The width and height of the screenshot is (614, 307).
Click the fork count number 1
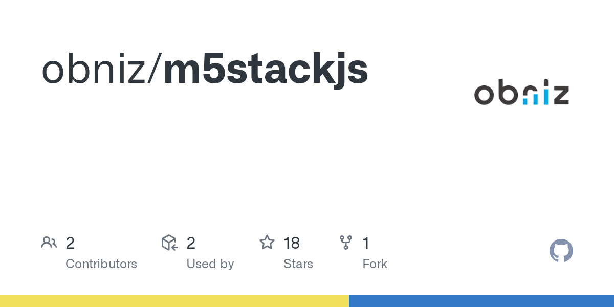pos(366,243)
